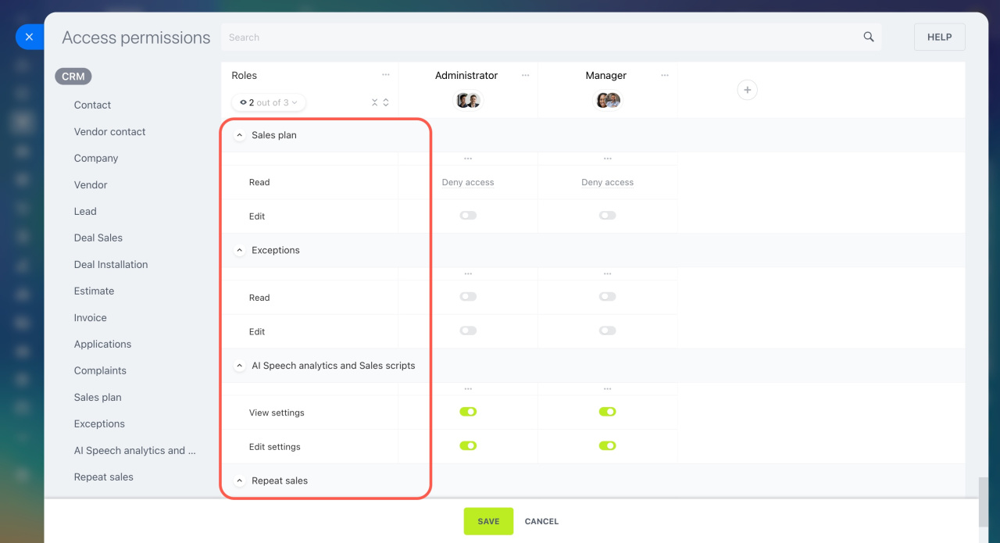Click the Administrator role name

pyautogui.click(x=466, y=76)
